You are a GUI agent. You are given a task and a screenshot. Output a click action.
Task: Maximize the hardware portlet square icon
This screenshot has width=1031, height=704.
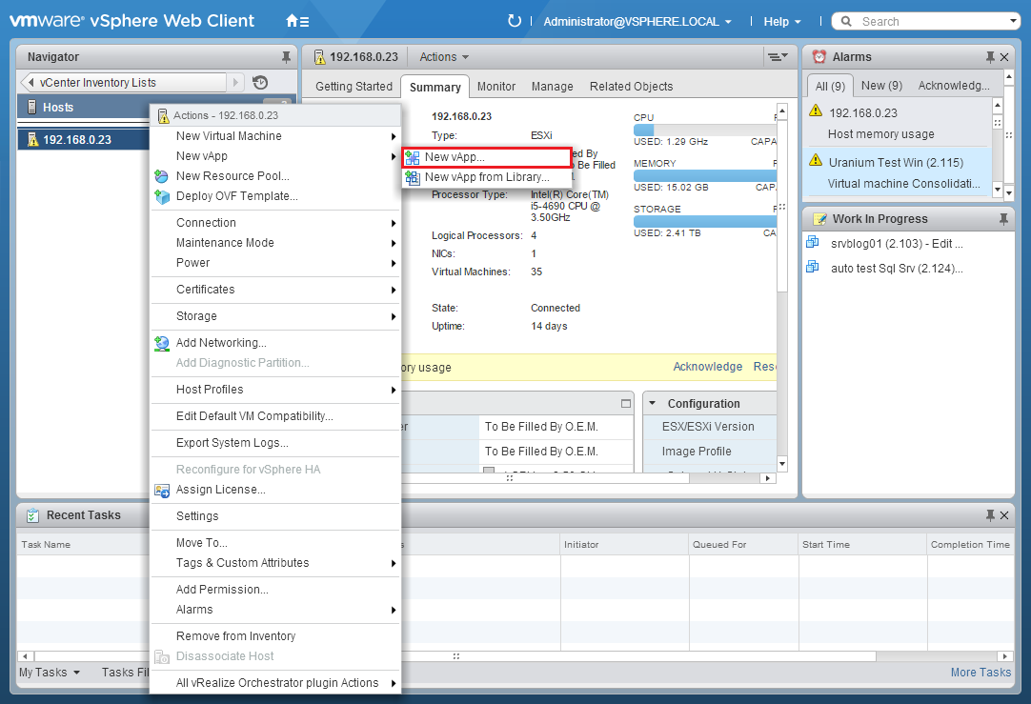(626, 404)
